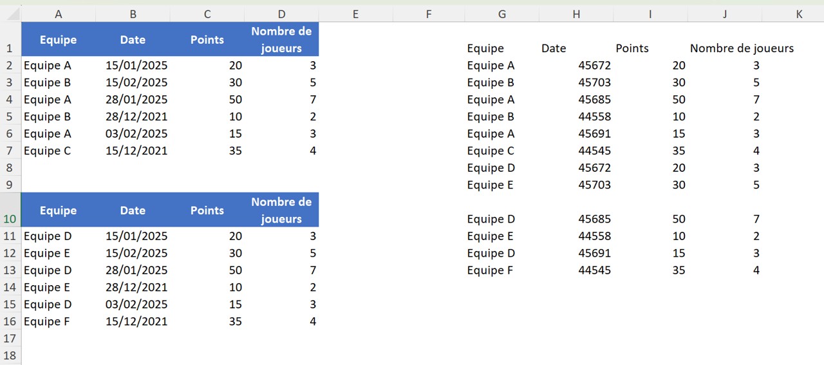Click the blue Equipe header in row 1
This screenshot has width=824, height=365.
pos(59,39)
